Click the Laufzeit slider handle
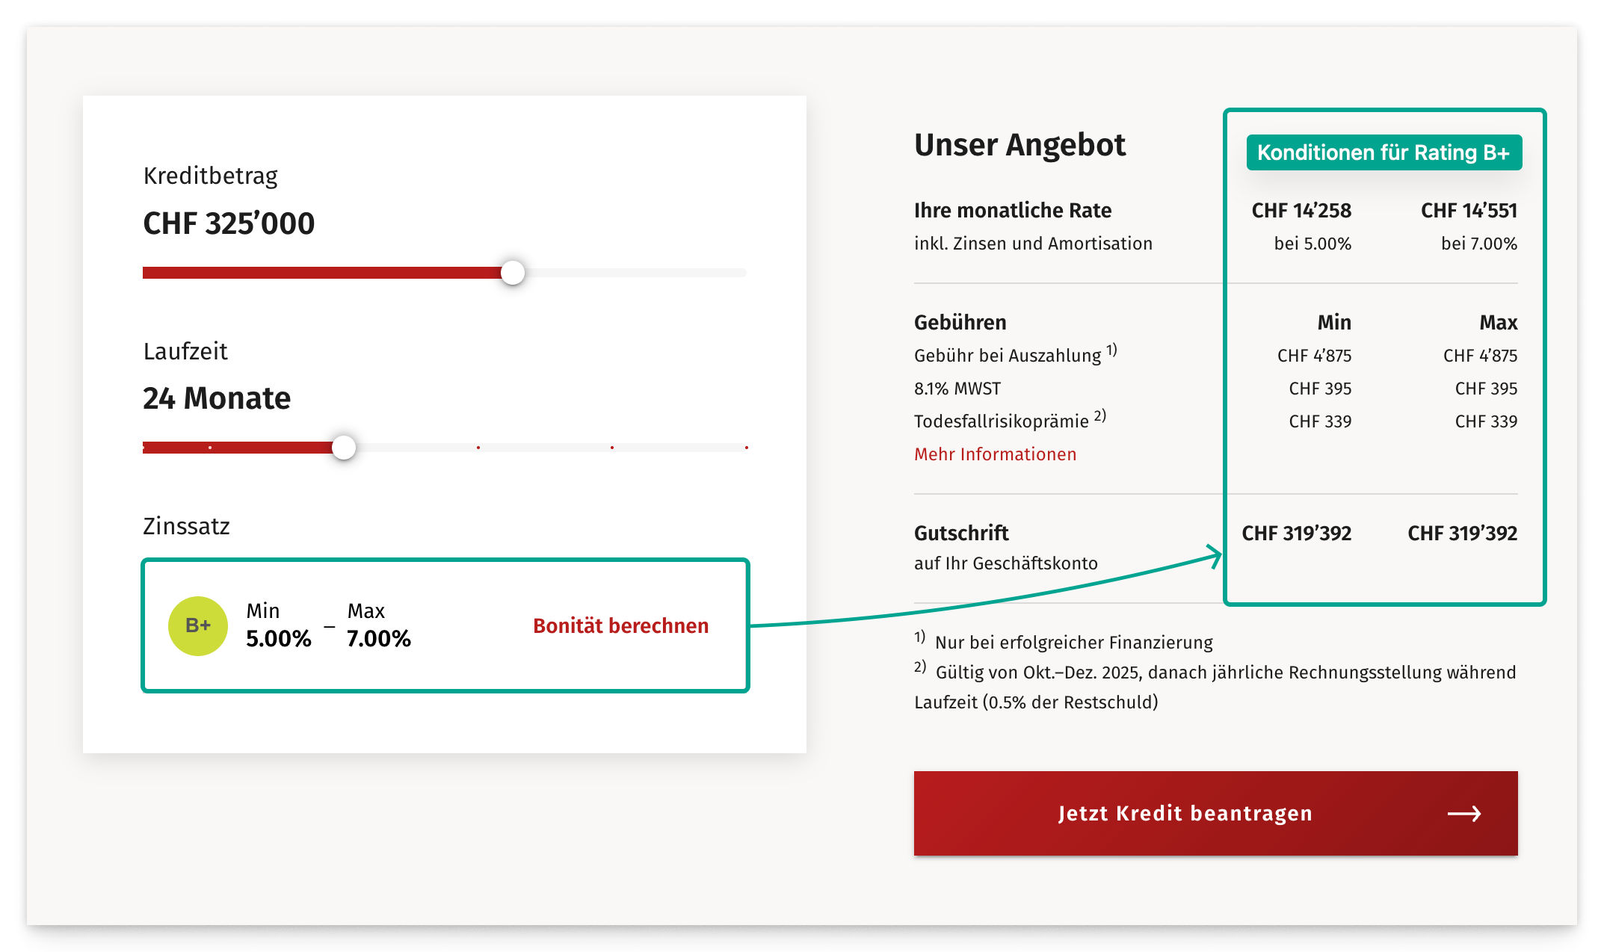This screenshot has width=1604, height=952. [344, 448]
